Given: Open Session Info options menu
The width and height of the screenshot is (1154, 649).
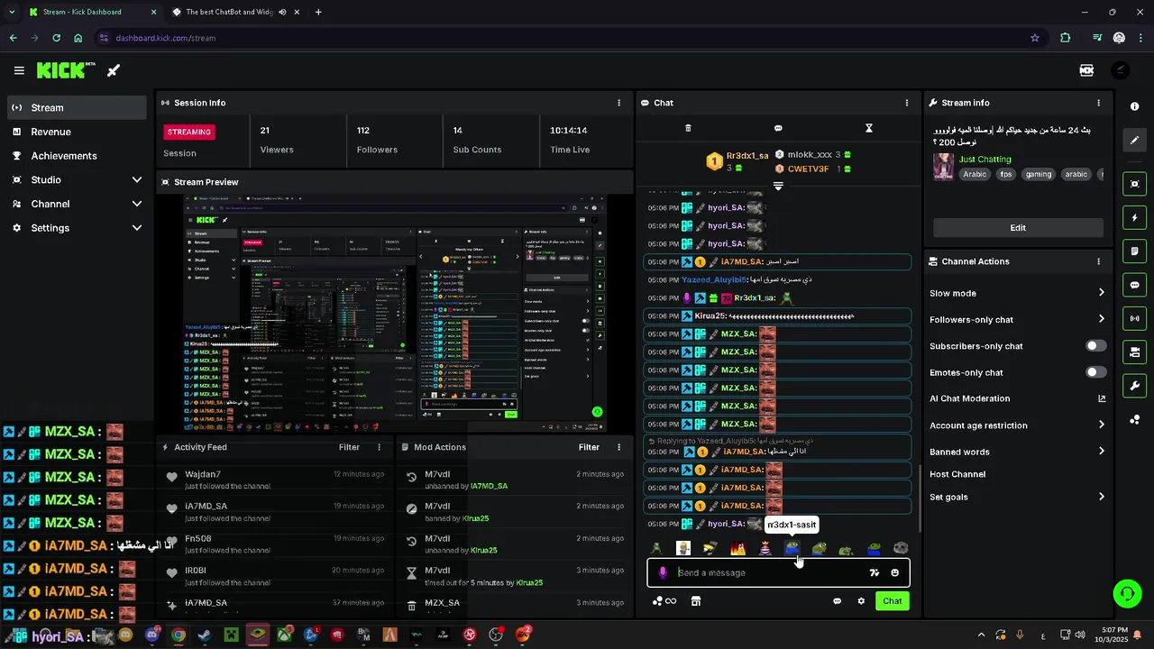Looking at the screenshot, I should point(618,103).
